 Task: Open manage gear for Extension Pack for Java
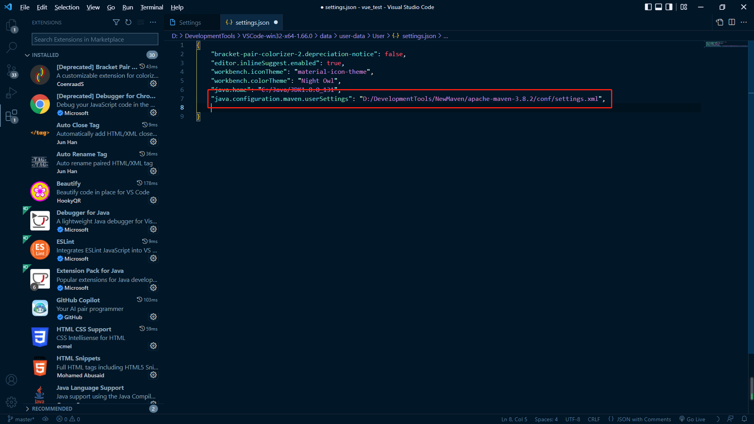point(154,288)
